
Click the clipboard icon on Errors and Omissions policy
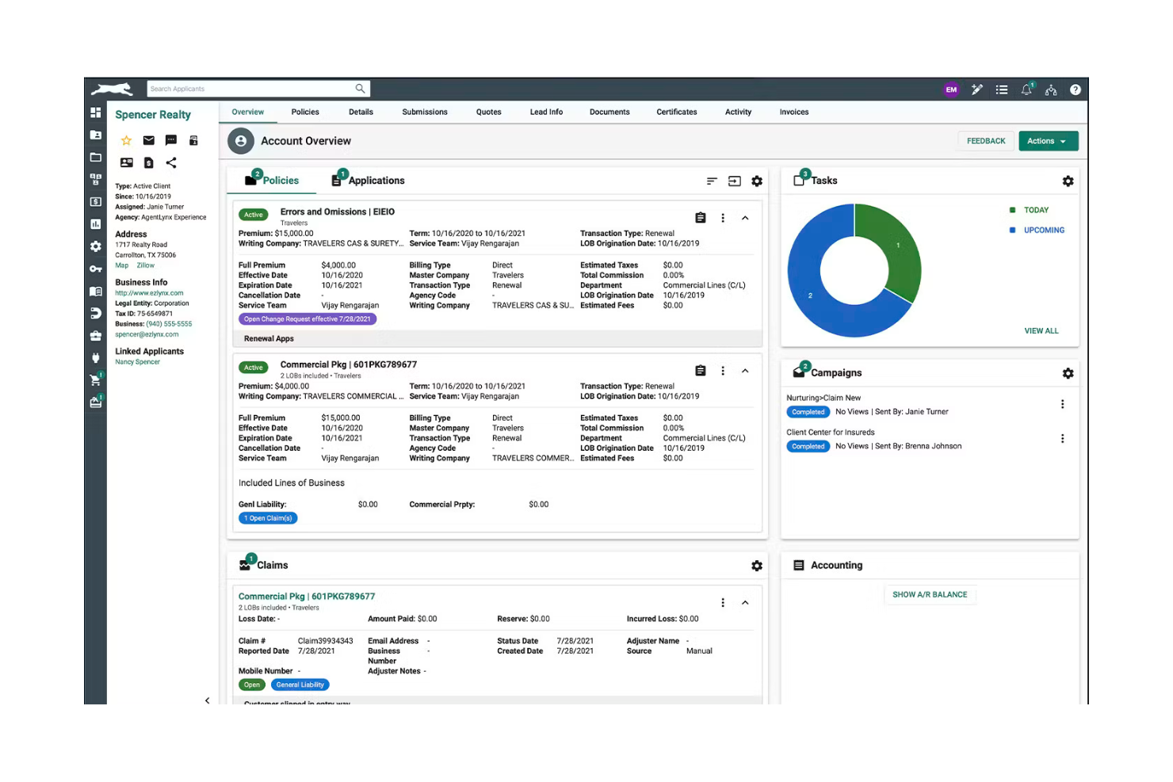point(700,217)
